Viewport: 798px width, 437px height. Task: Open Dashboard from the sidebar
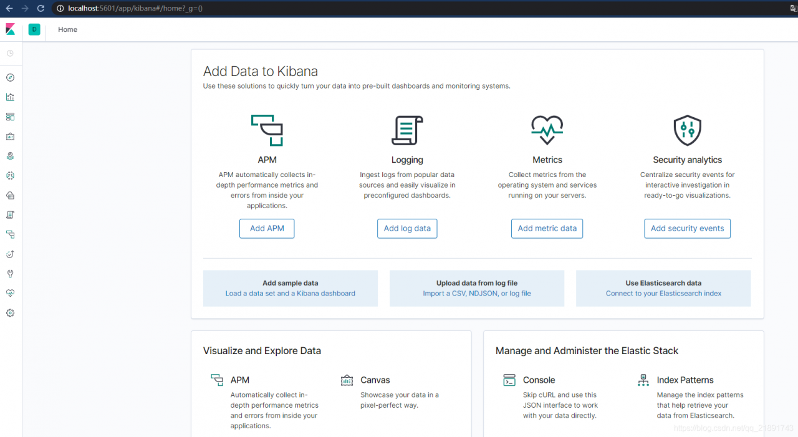[x=10, y=117]
